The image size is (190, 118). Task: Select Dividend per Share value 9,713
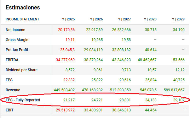126,70
